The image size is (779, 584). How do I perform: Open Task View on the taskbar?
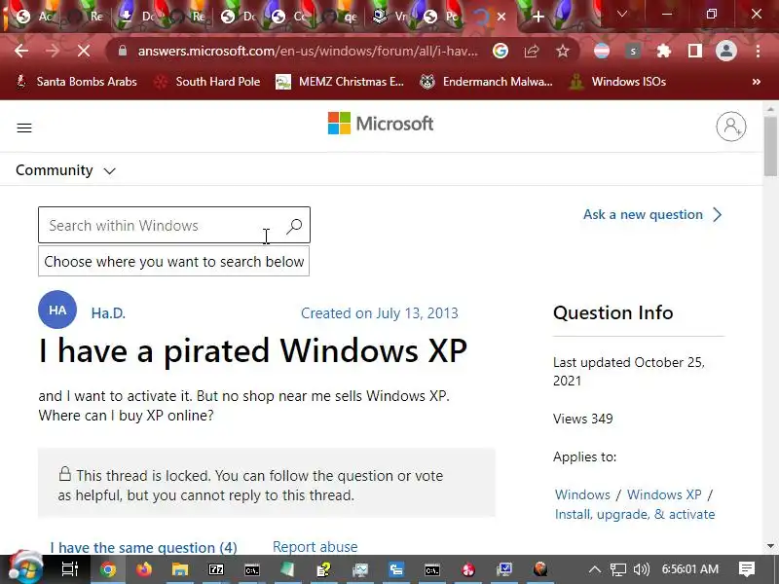[70, 569]
